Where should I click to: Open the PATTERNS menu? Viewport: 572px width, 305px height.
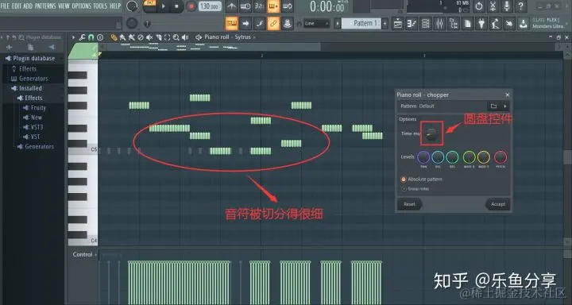(x=45, y=6)
